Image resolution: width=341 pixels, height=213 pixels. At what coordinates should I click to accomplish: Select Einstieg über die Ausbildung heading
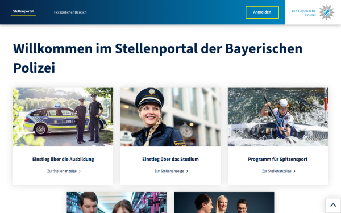point(63,159)
